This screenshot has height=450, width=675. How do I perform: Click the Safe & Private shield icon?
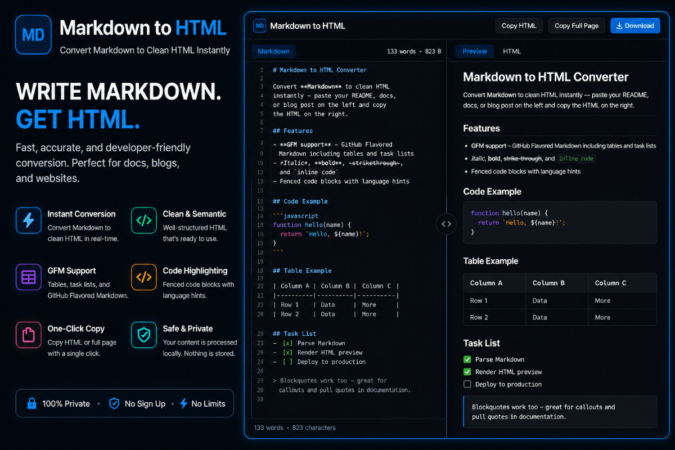tap(144, 335)
